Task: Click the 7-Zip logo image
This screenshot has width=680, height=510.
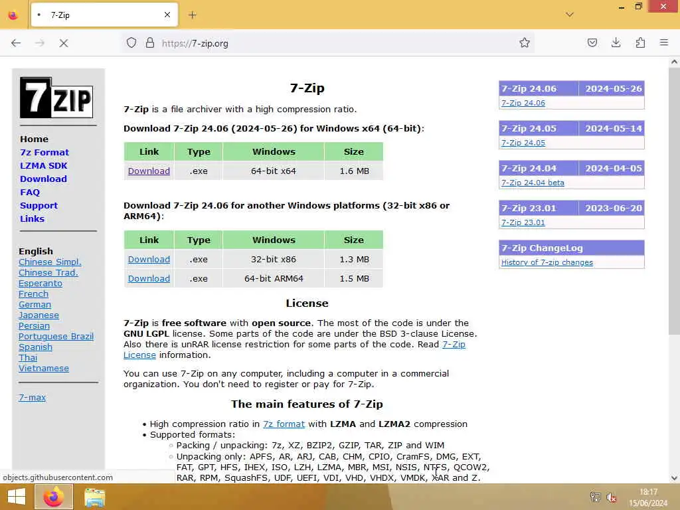Action: tap(56, 98)
